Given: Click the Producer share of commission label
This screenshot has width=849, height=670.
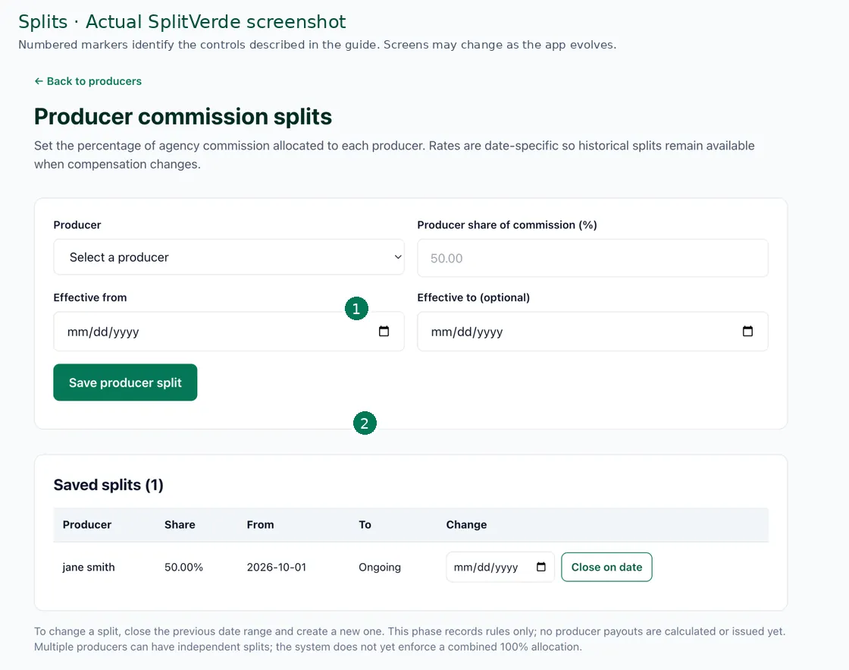Looking at the screenshot, I should [507, 225].
